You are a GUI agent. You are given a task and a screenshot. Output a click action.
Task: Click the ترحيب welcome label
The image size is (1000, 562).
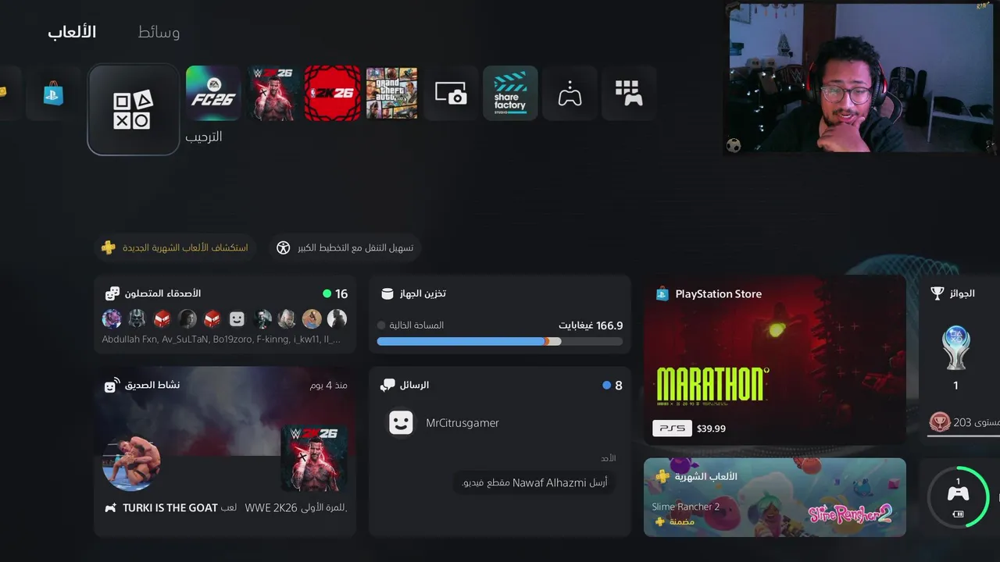(204, 137)
